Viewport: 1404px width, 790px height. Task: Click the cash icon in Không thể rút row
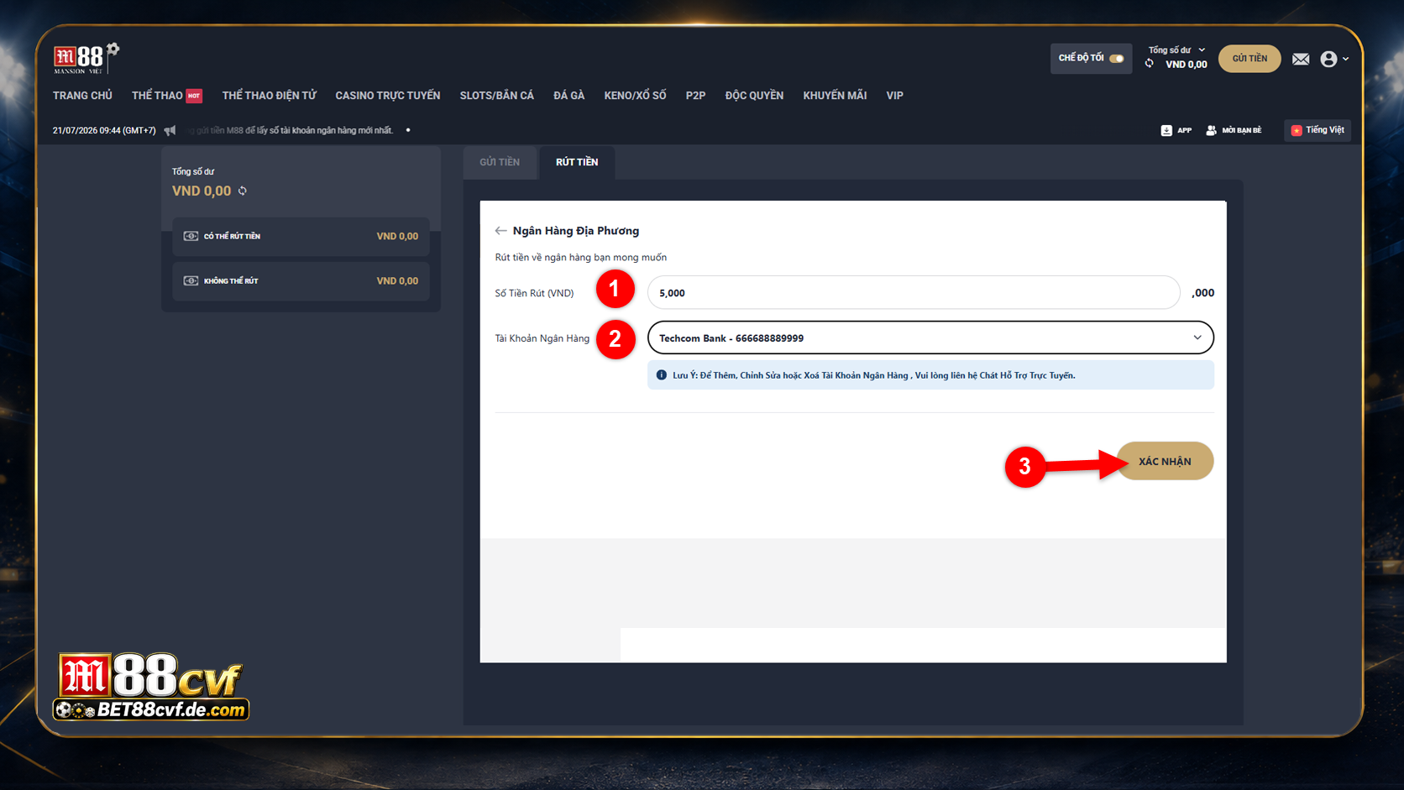tap(191, 280)
